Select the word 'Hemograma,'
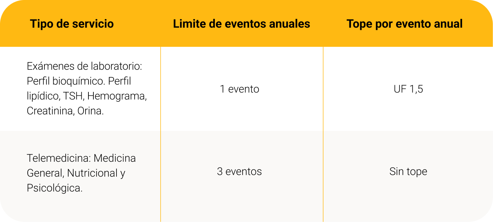 coord(117,96)
